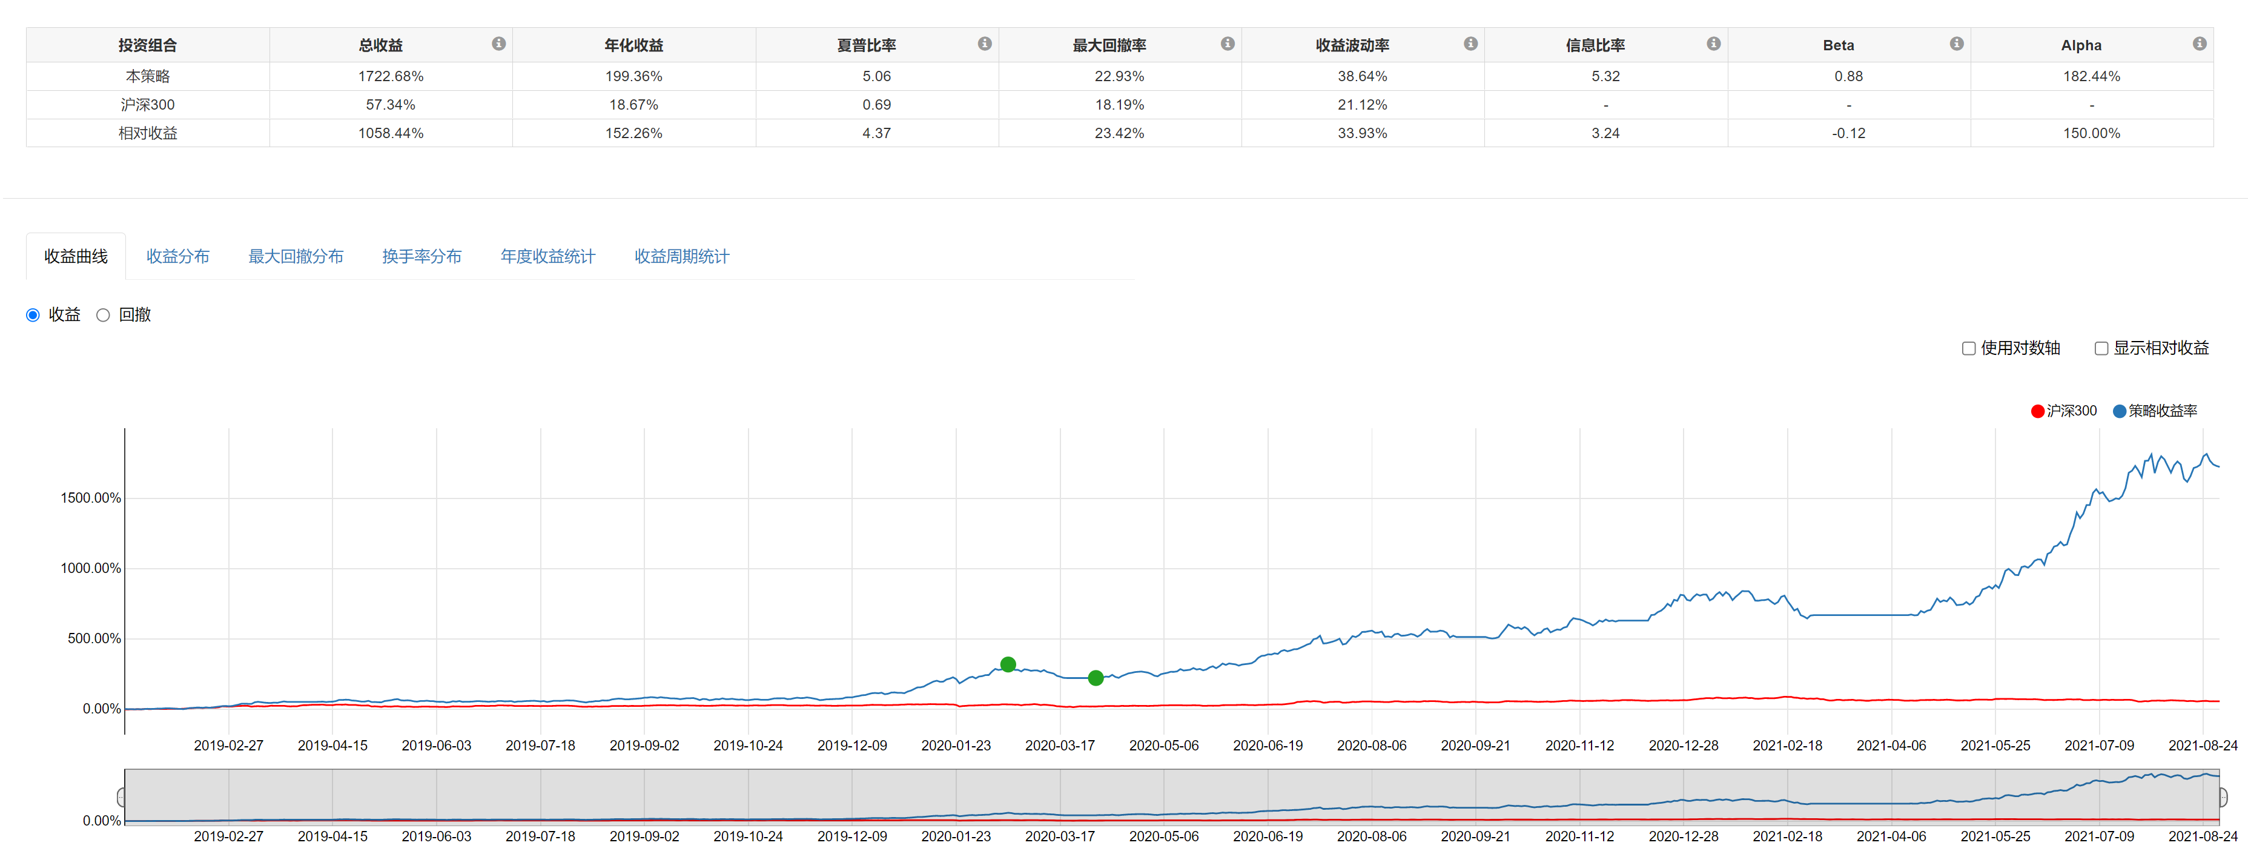Screen dimensions: 2248x854
Task: Switch to the 收益曲线 tab
Action: click(x=76, y=256)
